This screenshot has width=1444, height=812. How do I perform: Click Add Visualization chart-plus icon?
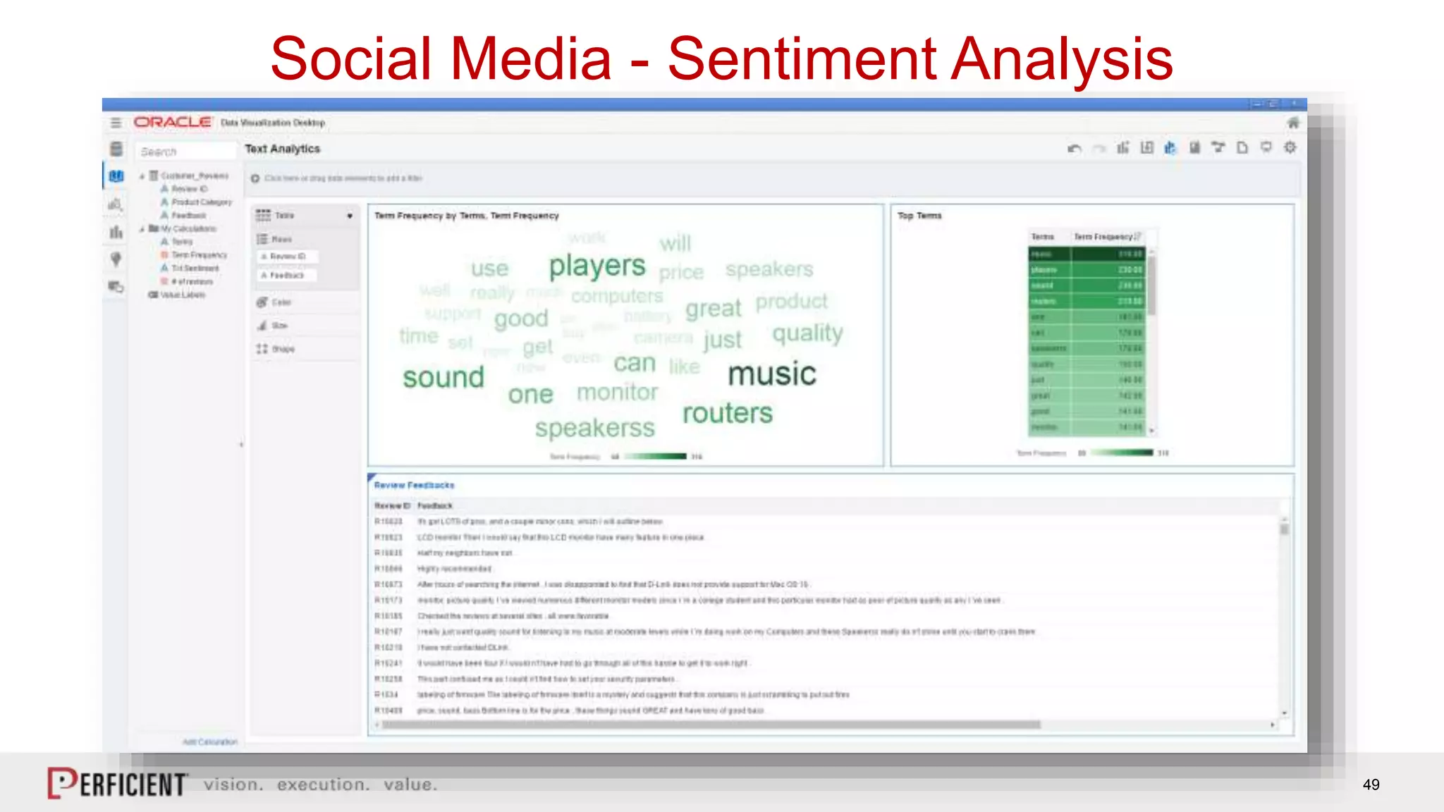click(x=1122, y=147)
